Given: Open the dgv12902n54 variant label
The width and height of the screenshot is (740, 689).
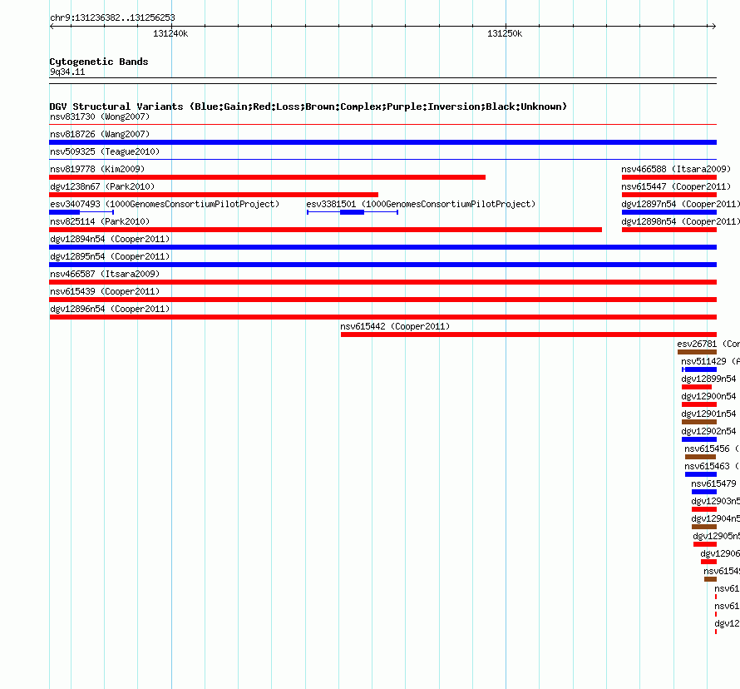Looking at the screenshot, I should coord(708,431).
